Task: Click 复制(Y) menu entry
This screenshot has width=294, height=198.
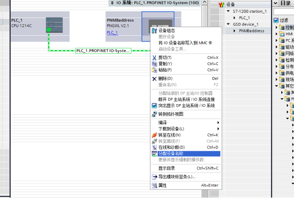Action: click(x=186, y=64)
